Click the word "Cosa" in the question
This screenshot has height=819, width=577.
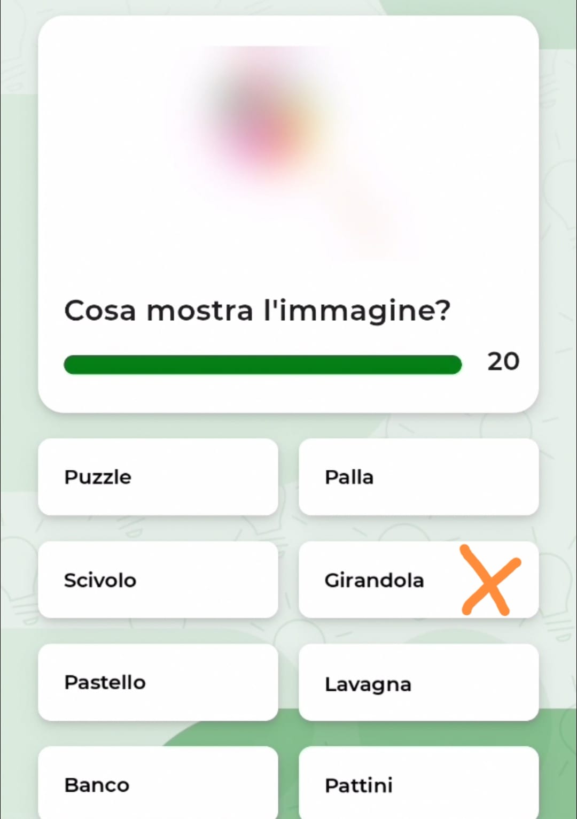point(100,311)
